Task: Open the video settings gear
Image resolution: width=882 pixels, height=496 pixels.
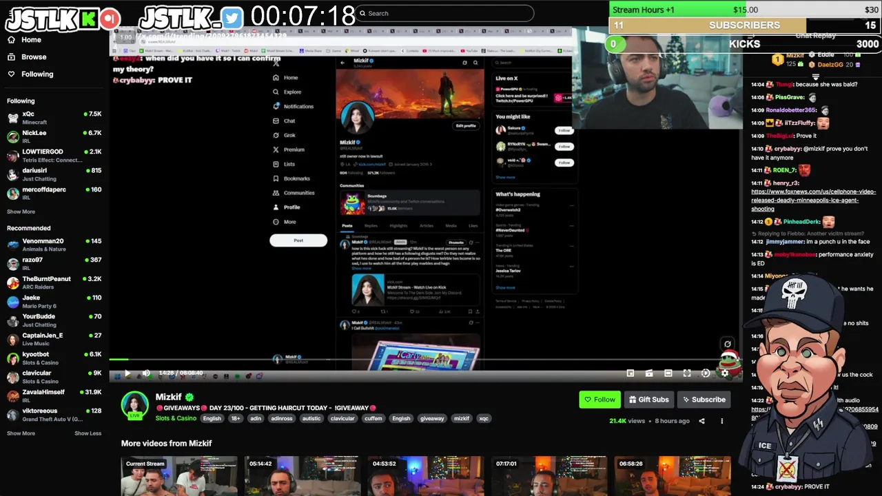Action: click(724, 373)
